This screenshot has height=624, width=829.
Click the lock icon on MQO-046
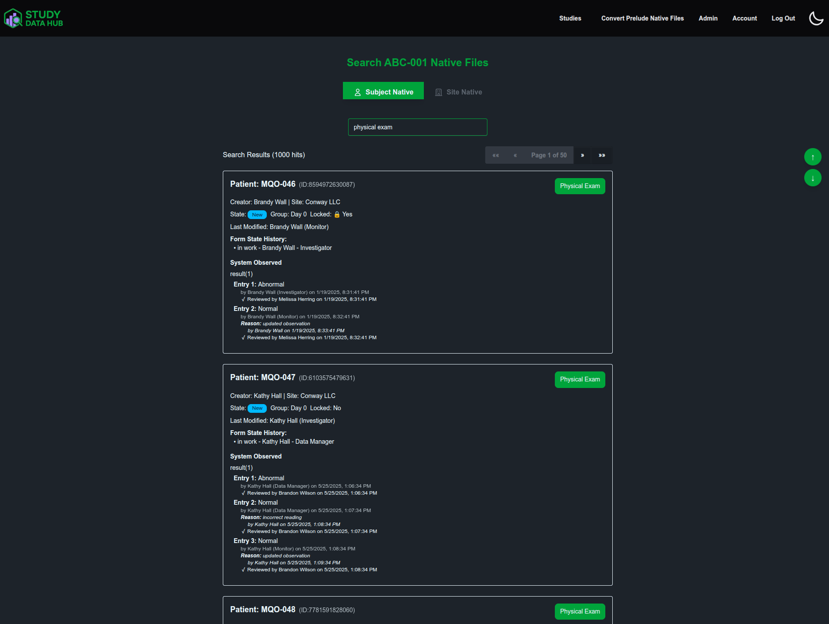[338, 214]
